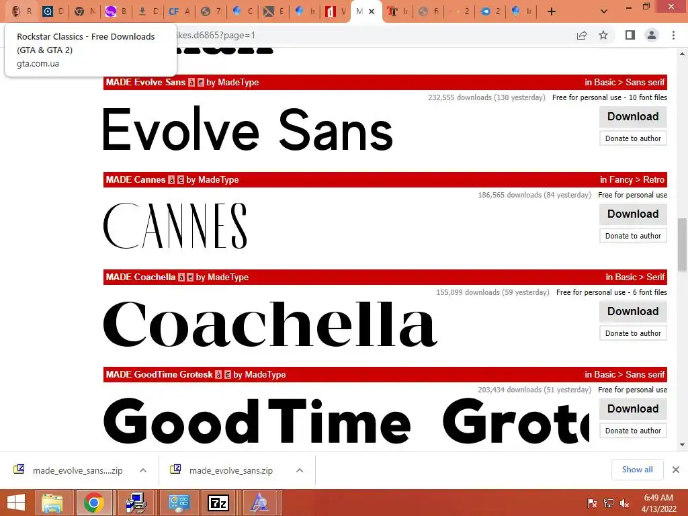
Task: Open the tab with the purple circle favicon
Action: click(x=116, y=11)
